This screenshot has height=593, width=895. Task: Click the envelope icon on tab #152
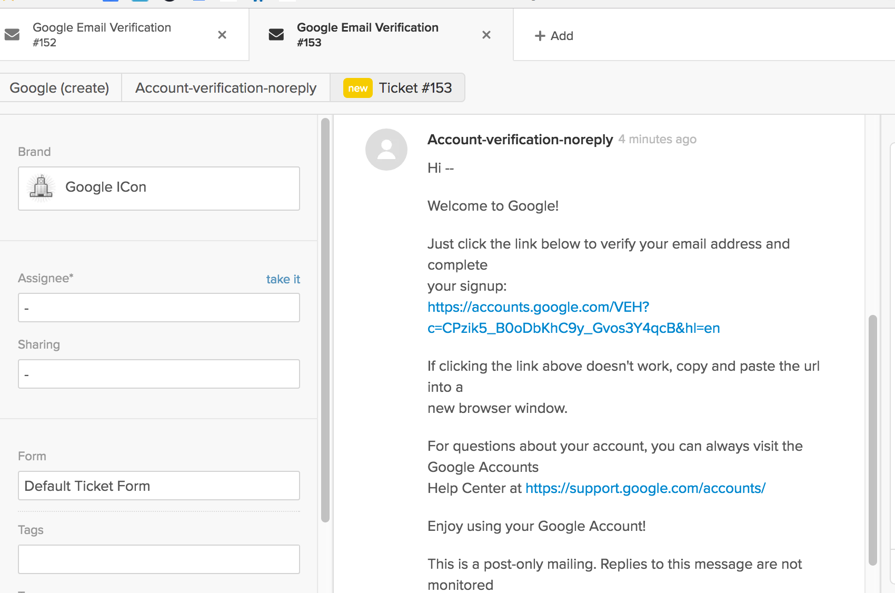click(12, 35)
